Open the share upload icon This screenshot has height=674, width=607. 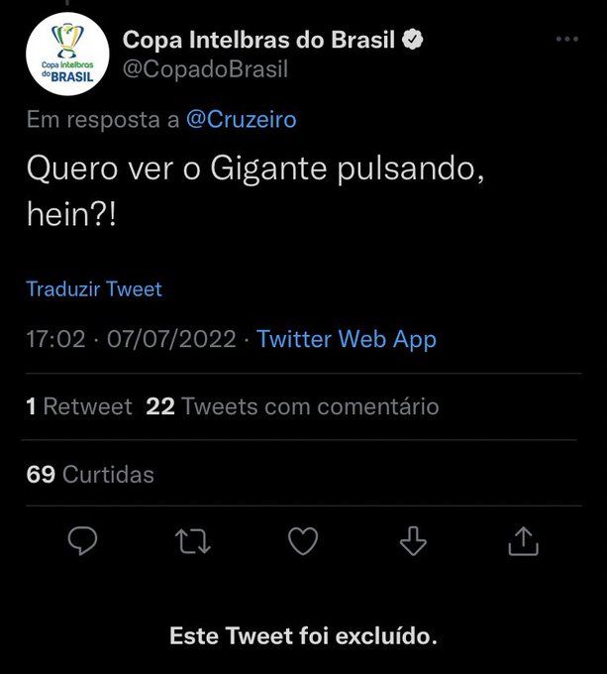coord(523,540)
